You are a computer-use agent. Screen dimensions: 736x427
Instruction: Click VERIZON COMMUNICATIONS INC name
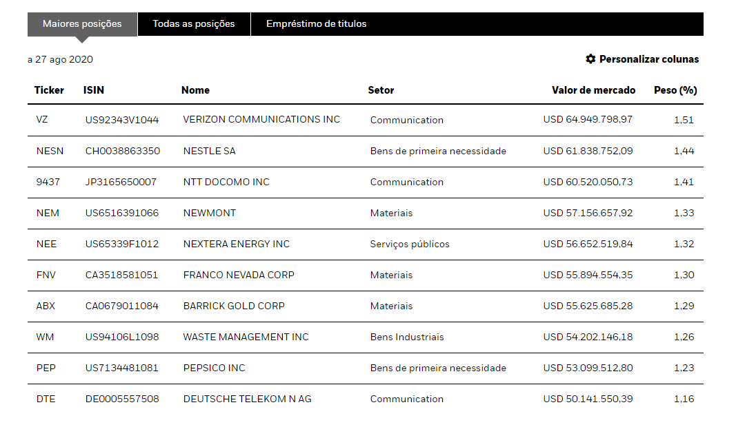(261, 120)
